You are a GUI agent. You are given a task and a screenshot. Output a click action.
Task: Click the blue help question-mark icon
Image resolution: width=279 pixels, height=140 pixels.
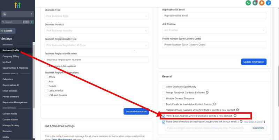click(269, 3)
